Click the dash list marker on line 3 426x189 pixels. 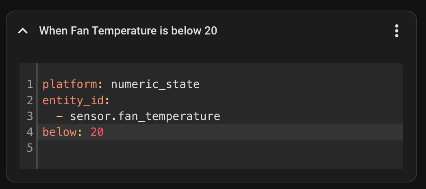tap(59, 116)
